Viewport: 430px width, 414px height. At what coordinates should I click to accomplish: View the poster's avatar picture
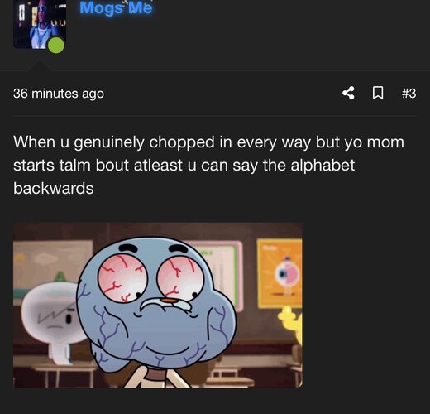pyautogui.click(x=40, y=24)
